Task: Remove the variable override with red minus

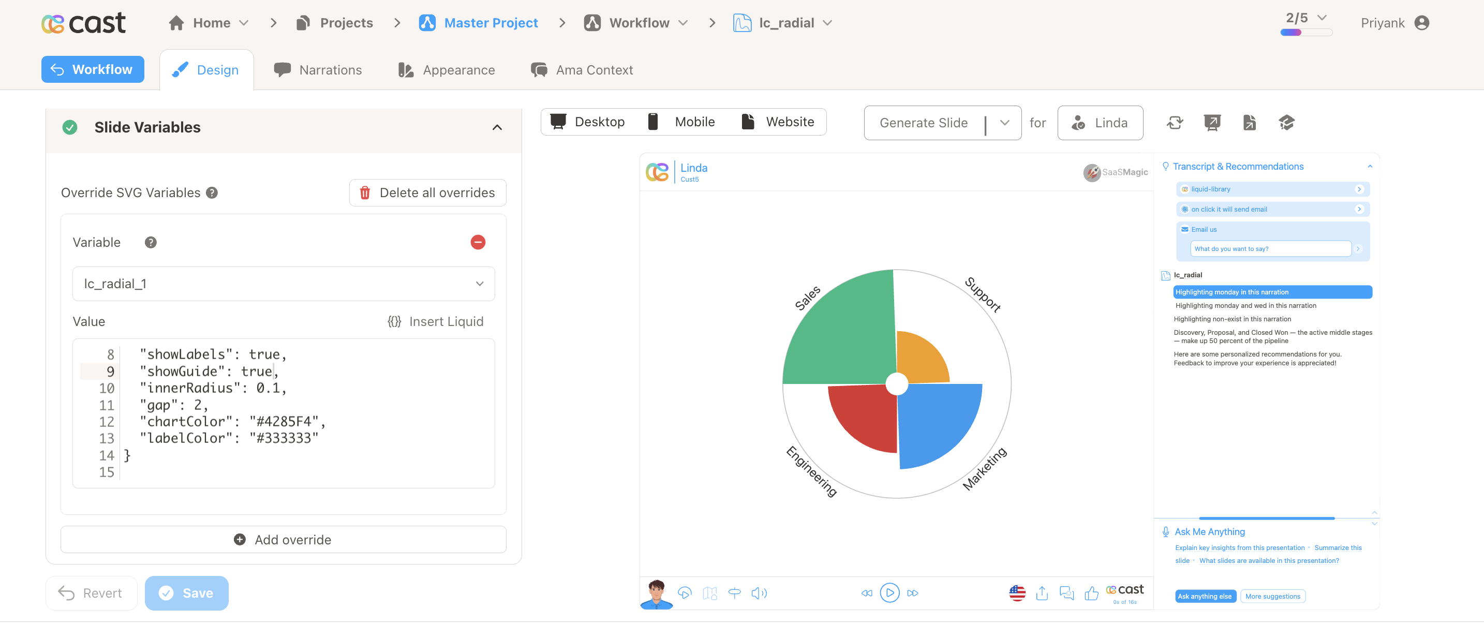Action: tap(478, 242)
